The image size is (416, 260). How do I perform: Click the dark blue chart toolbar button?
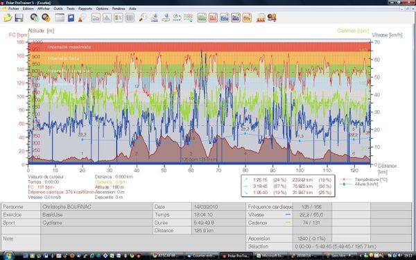point(236,18)
